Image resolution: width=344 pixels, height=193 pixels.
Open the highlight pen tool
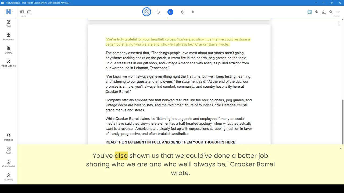click(x=324, y=12)
